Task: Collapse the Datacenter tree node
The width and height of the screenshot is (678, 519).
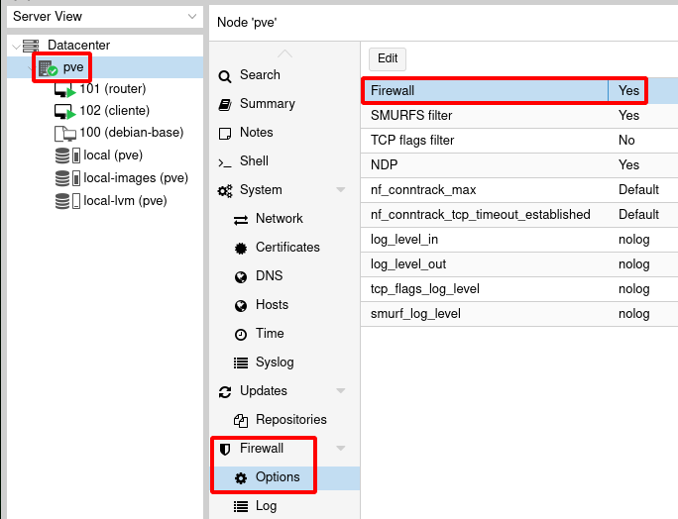Action: point(13,46)
